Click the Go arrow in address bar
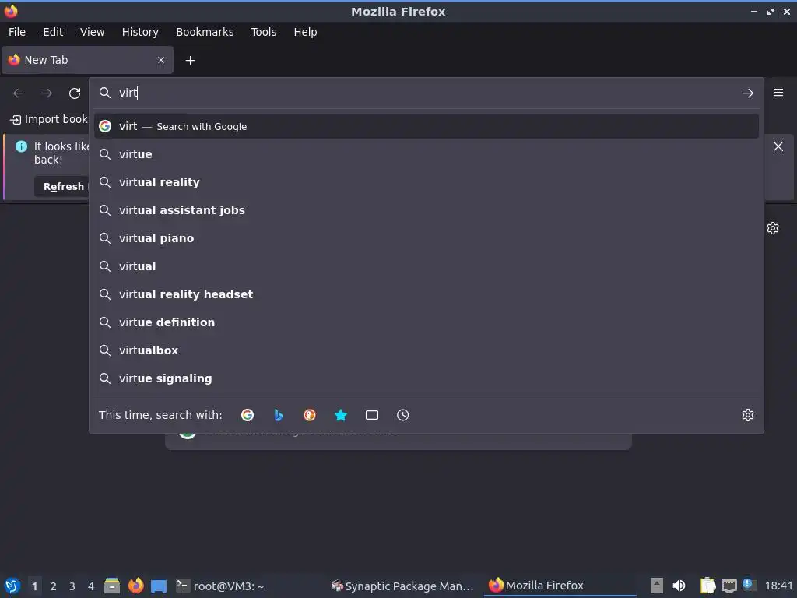The width and height of the screenshot is (797, 598). pos(748,93)
